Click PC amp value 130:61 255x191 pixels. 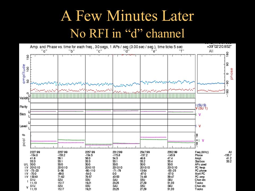coord(34,177)
